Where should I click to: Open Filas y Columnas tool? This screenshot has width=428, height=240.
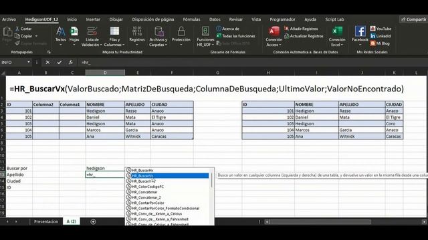pyautogui.click(x=114, y=37)
